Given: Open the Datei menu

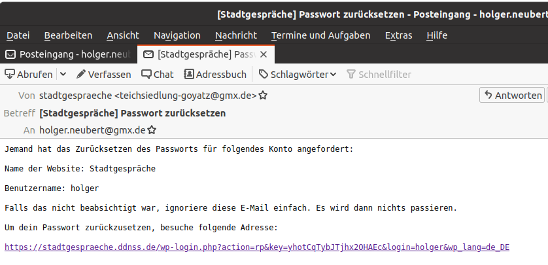Looking at the screenshot, I should [18, 35].
